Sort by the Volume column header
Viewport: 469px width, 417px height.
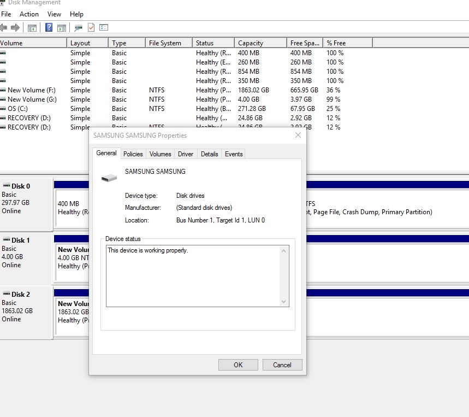33,43
